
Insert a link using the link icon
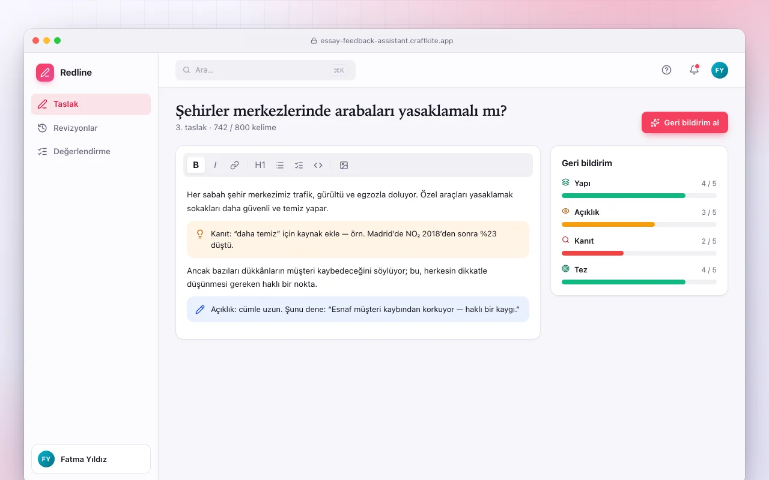pos(234,165)
